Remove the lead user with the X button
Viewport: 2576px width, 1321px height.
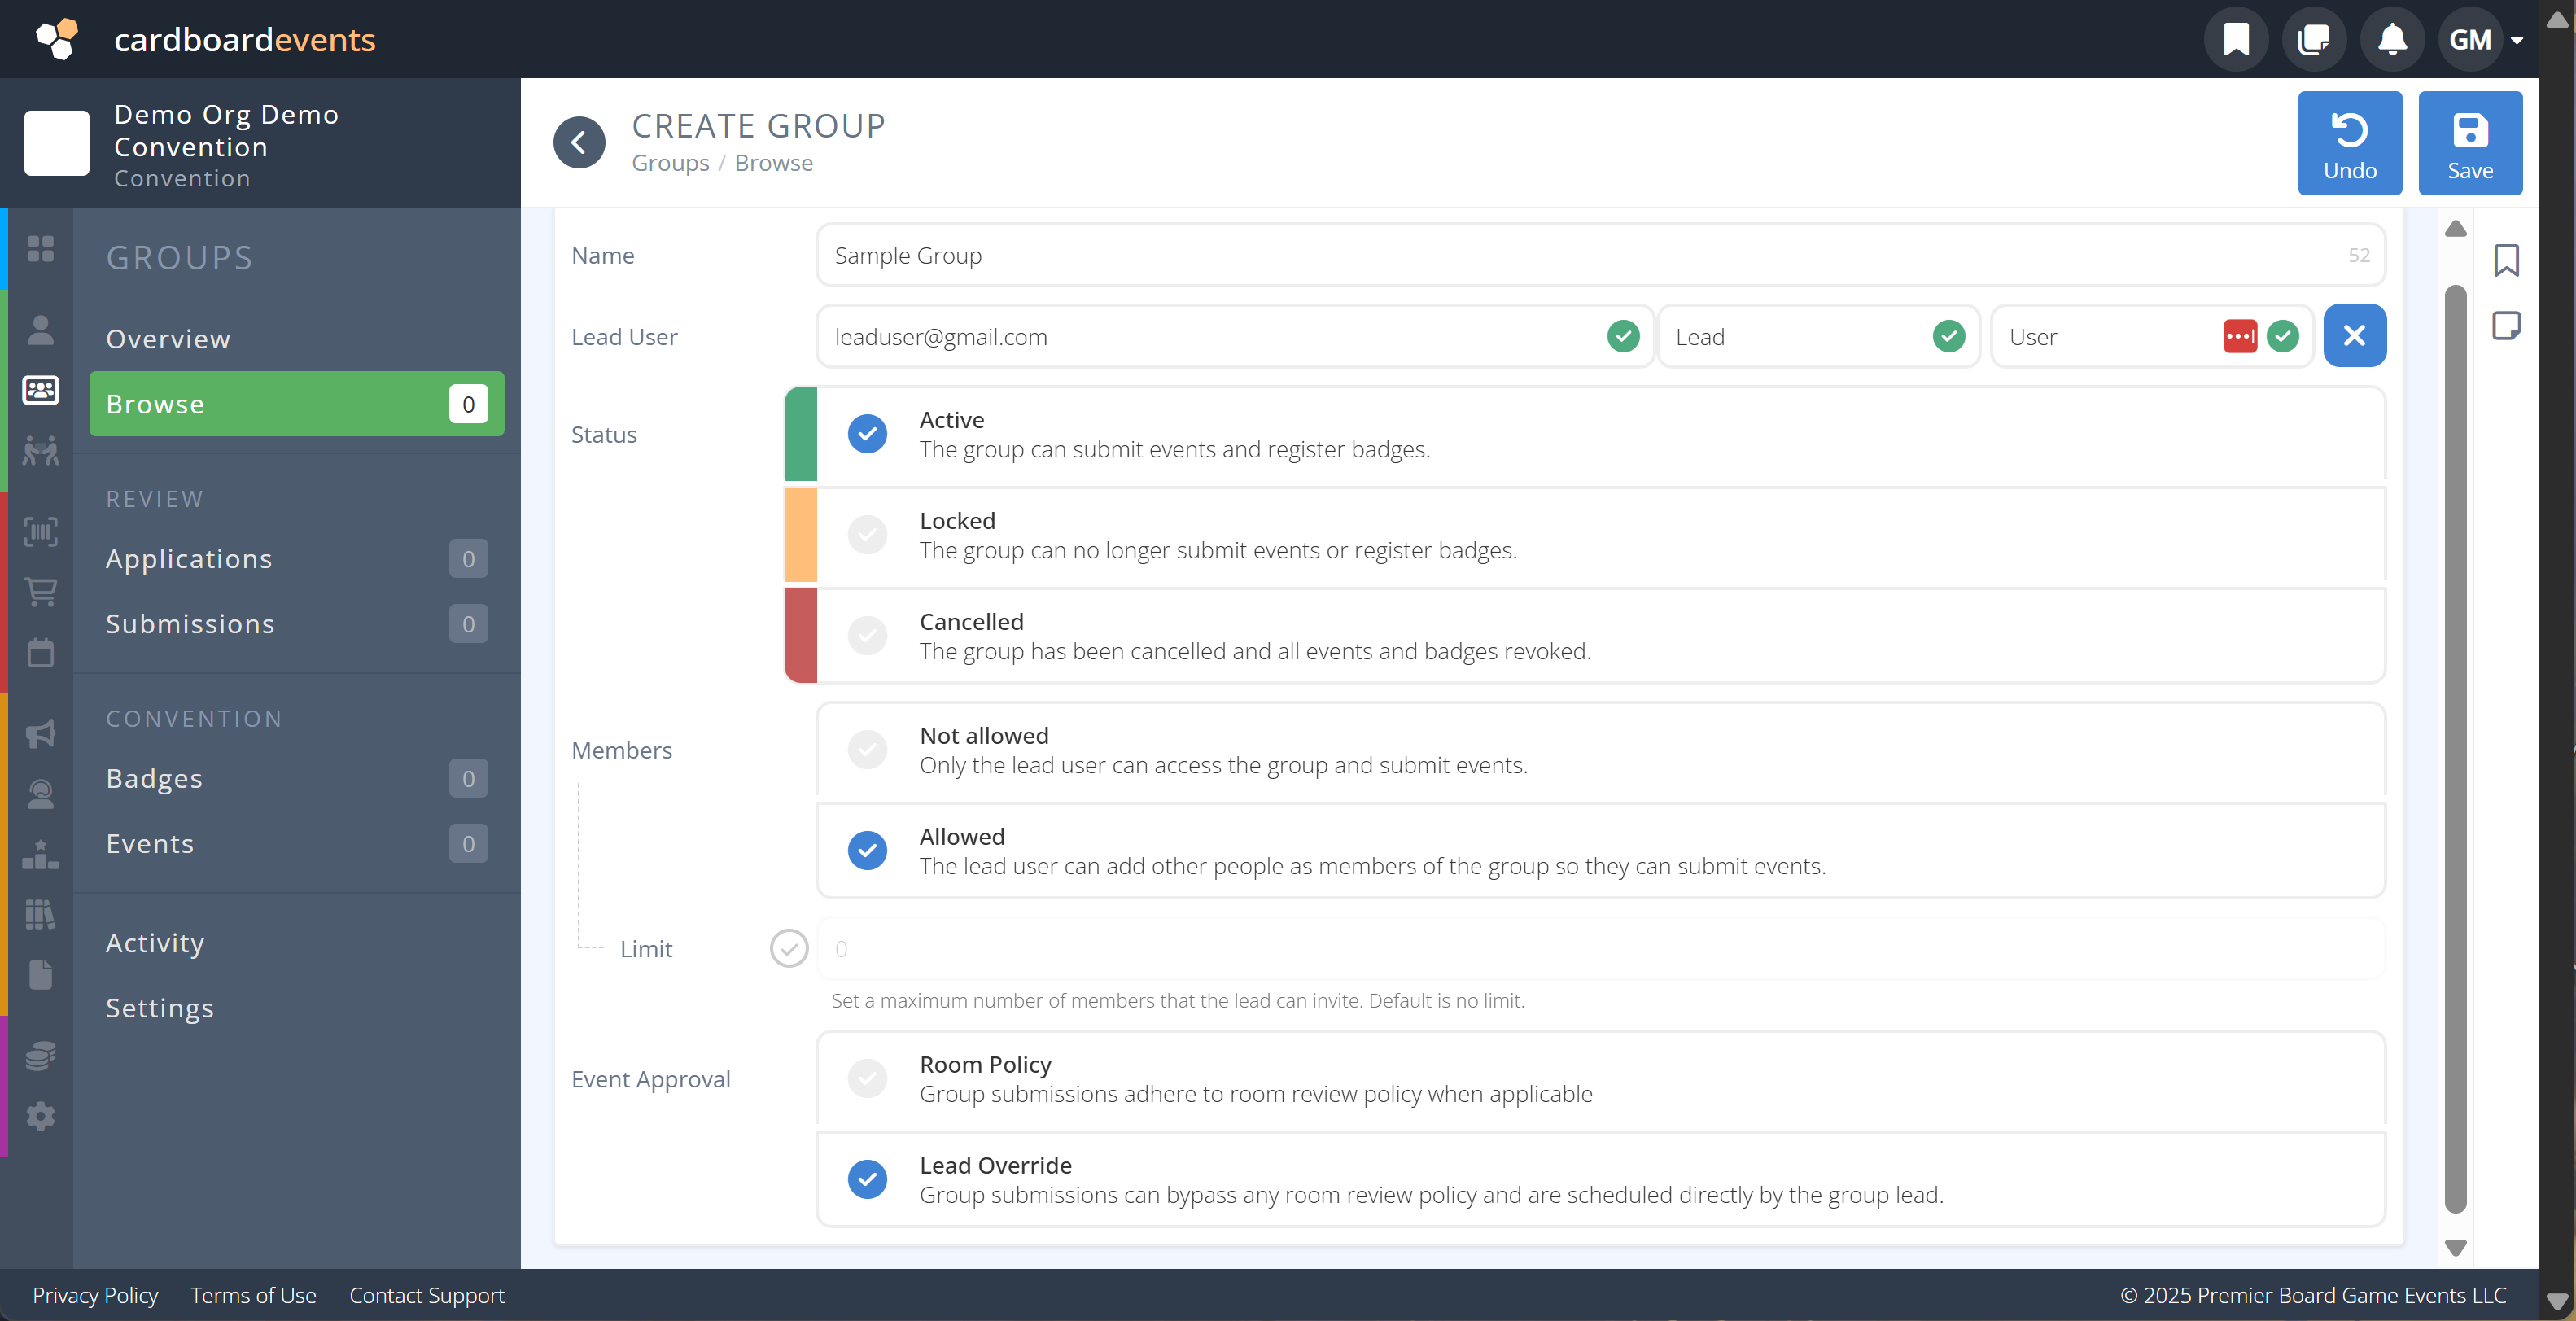pos(2355,335)
